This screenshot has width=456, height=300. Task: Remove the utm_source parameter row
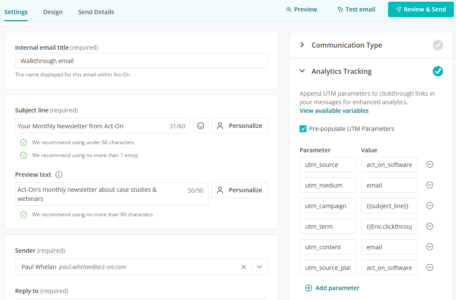[429, 164]
